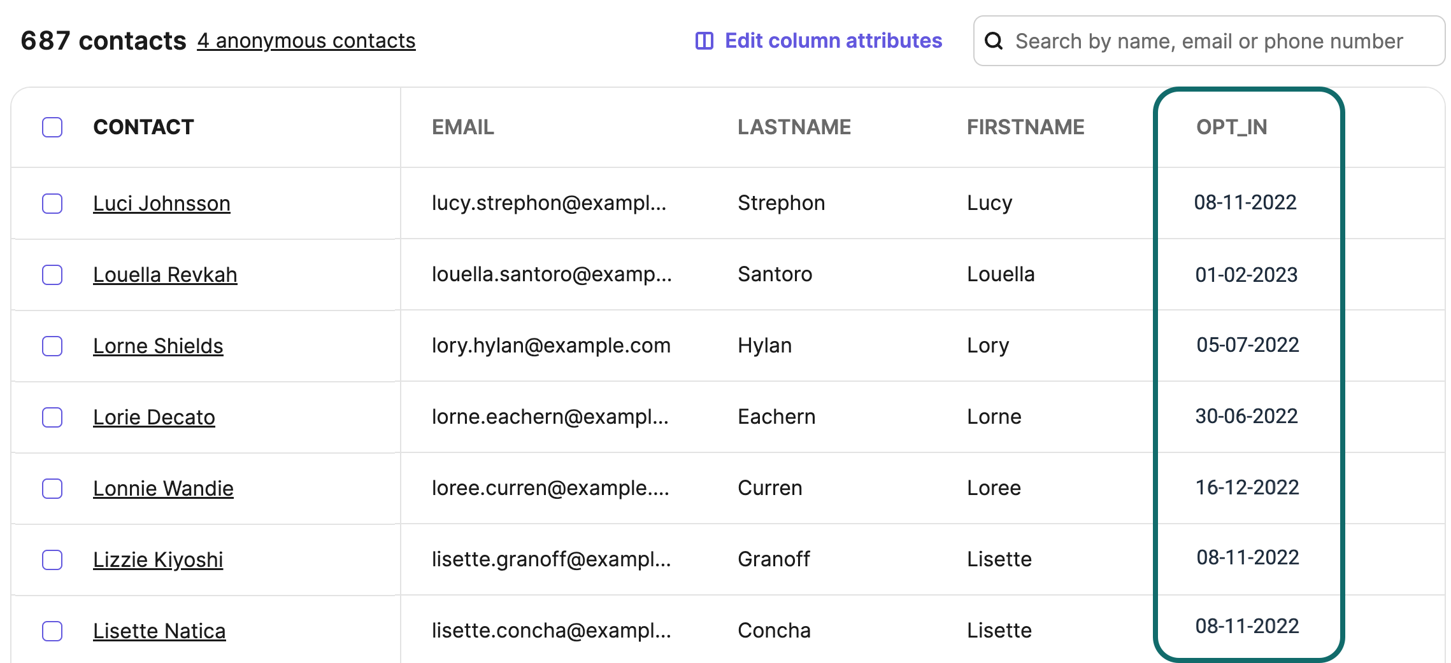Check the Lizzie Kiyoshi row checkbox
Screen dimensions: 1451x663
pyautogui.click(x=52, y=560)
